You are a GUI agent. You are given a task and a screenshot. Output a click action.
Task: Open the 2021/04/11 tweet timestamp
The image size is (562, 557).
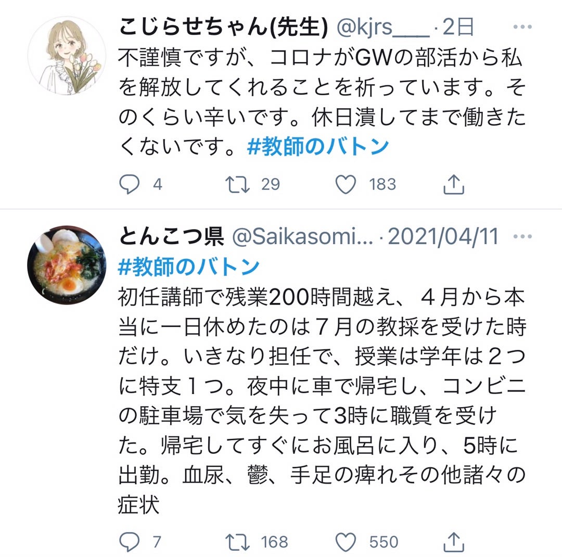(x=443, y=237)
